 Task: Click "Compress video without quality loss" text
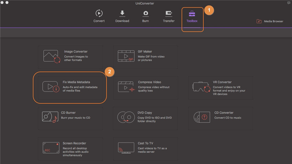point(154,89)
